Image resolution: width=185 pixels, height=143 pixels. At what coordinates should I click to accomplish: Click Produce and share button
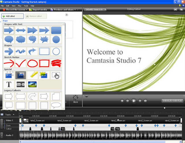(x=62, y=10)
